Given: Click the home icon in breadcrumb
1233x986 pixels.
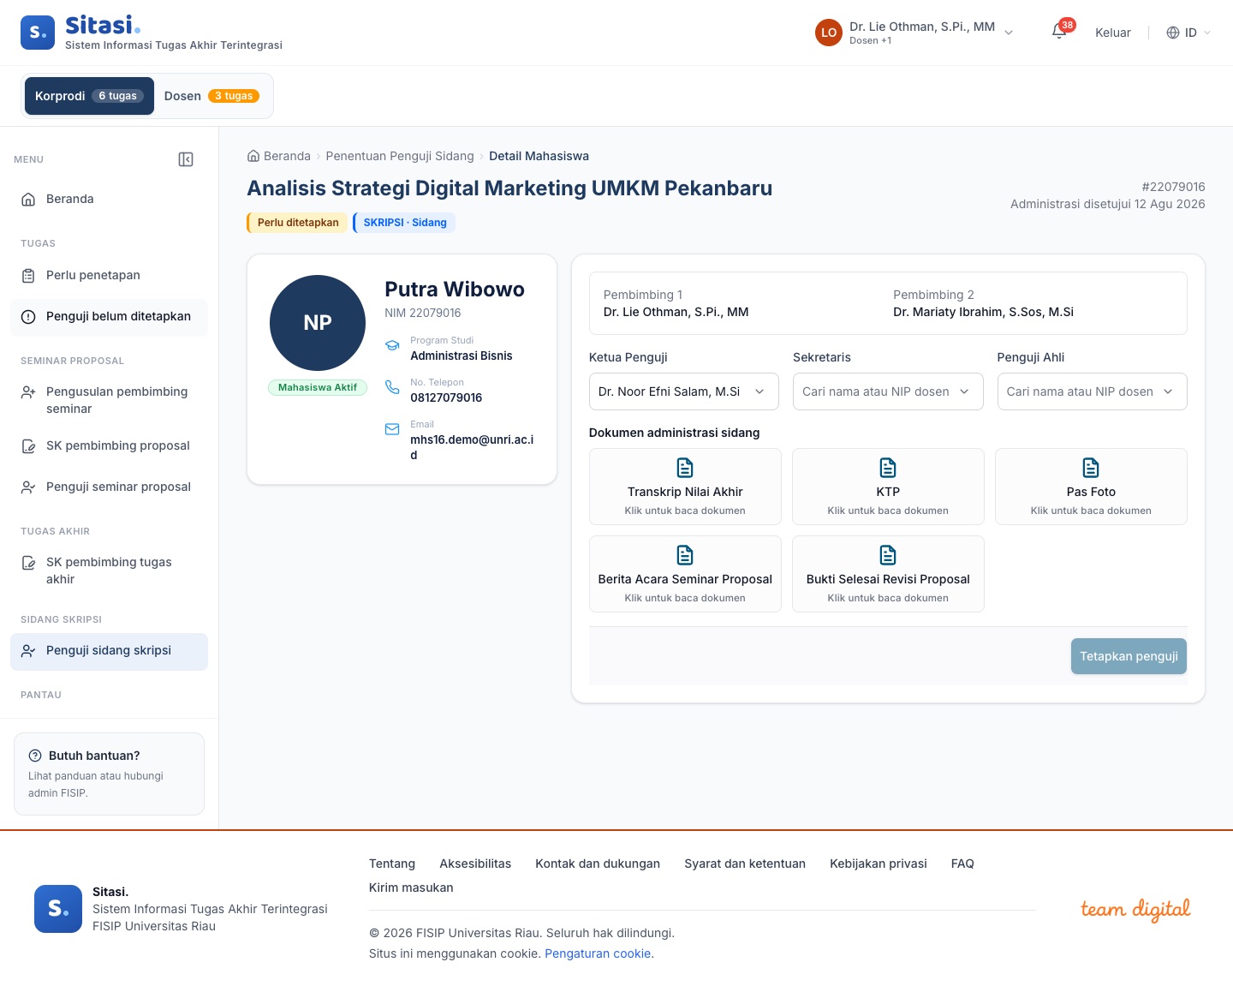Looking at the screenshot, I should click(253, 156).
